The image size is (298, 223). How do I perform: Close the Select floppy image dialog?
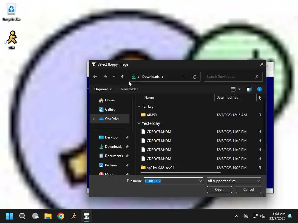tap(262, 64)
